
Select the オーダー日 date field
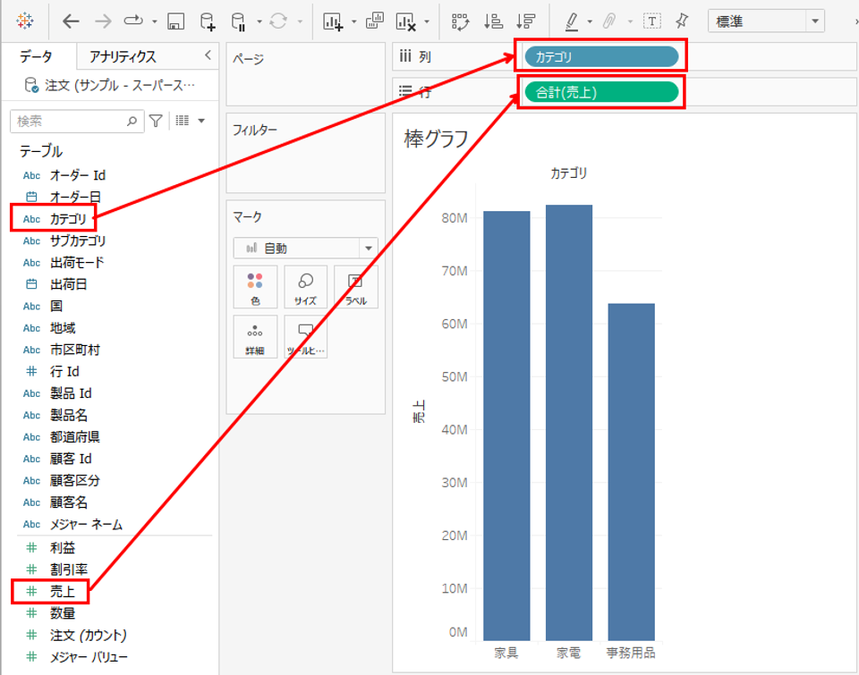coord(75,197)
